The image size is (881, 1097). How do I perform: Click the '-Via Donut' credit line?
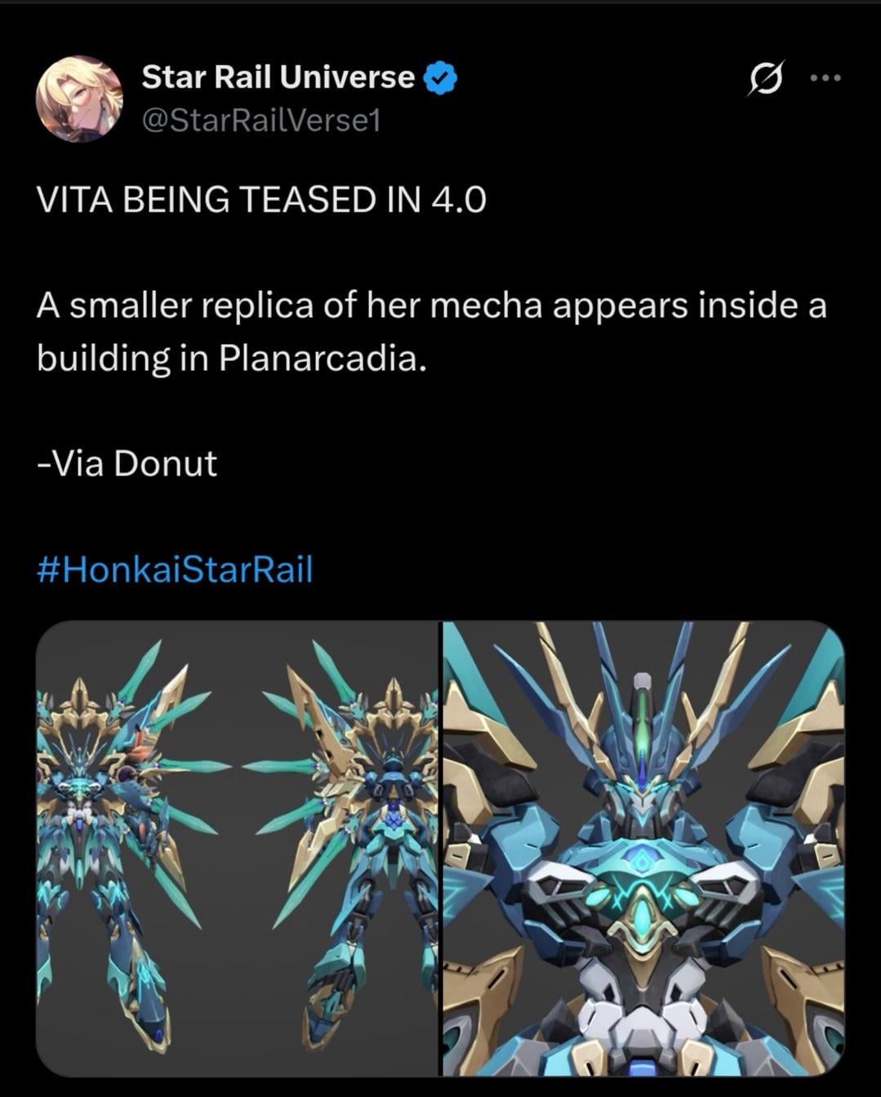[127, 464]
